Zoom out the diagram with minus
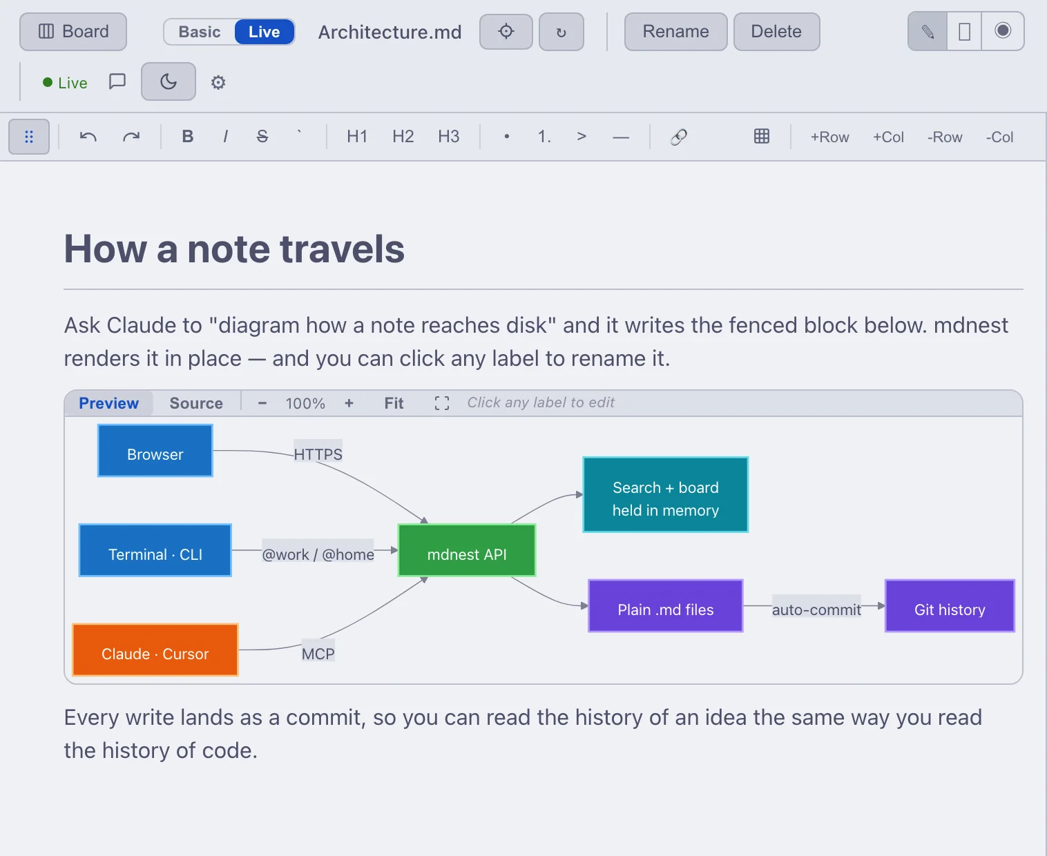Image resolution: width=1047 pixels, height=856 pixels. tap(262, 403)
